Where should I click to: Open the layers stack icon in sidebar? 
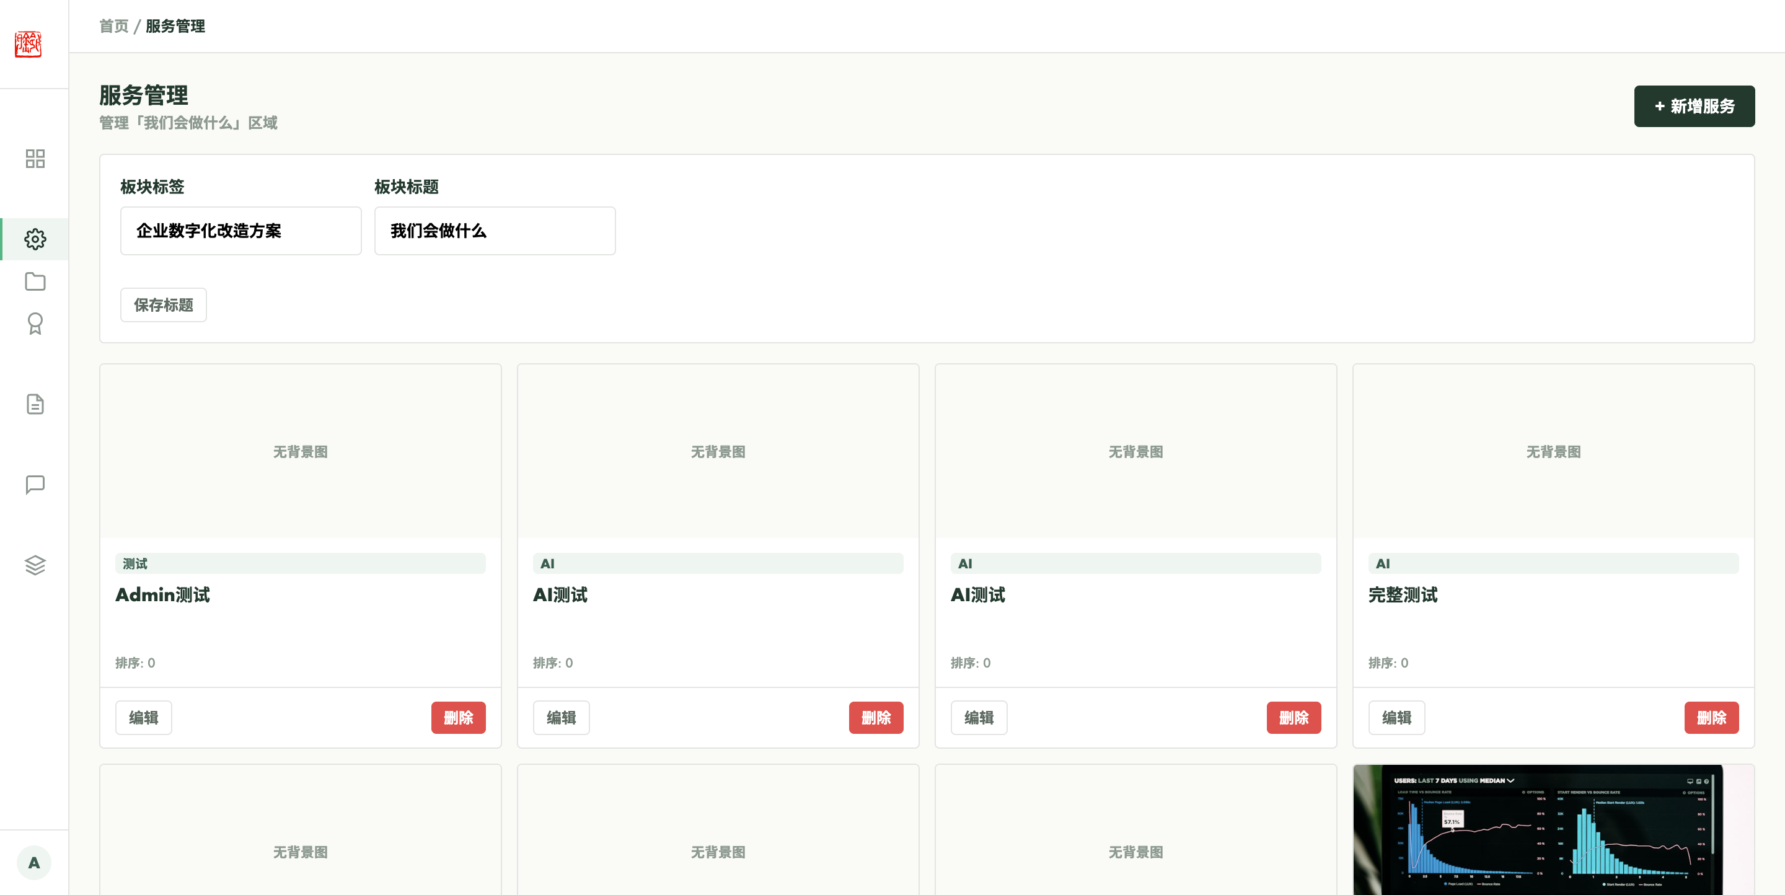tap(35, 565)
